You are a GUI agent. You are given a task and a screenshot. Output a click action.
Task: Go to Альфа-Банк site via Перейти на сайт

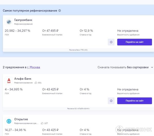tap(134, 101)
